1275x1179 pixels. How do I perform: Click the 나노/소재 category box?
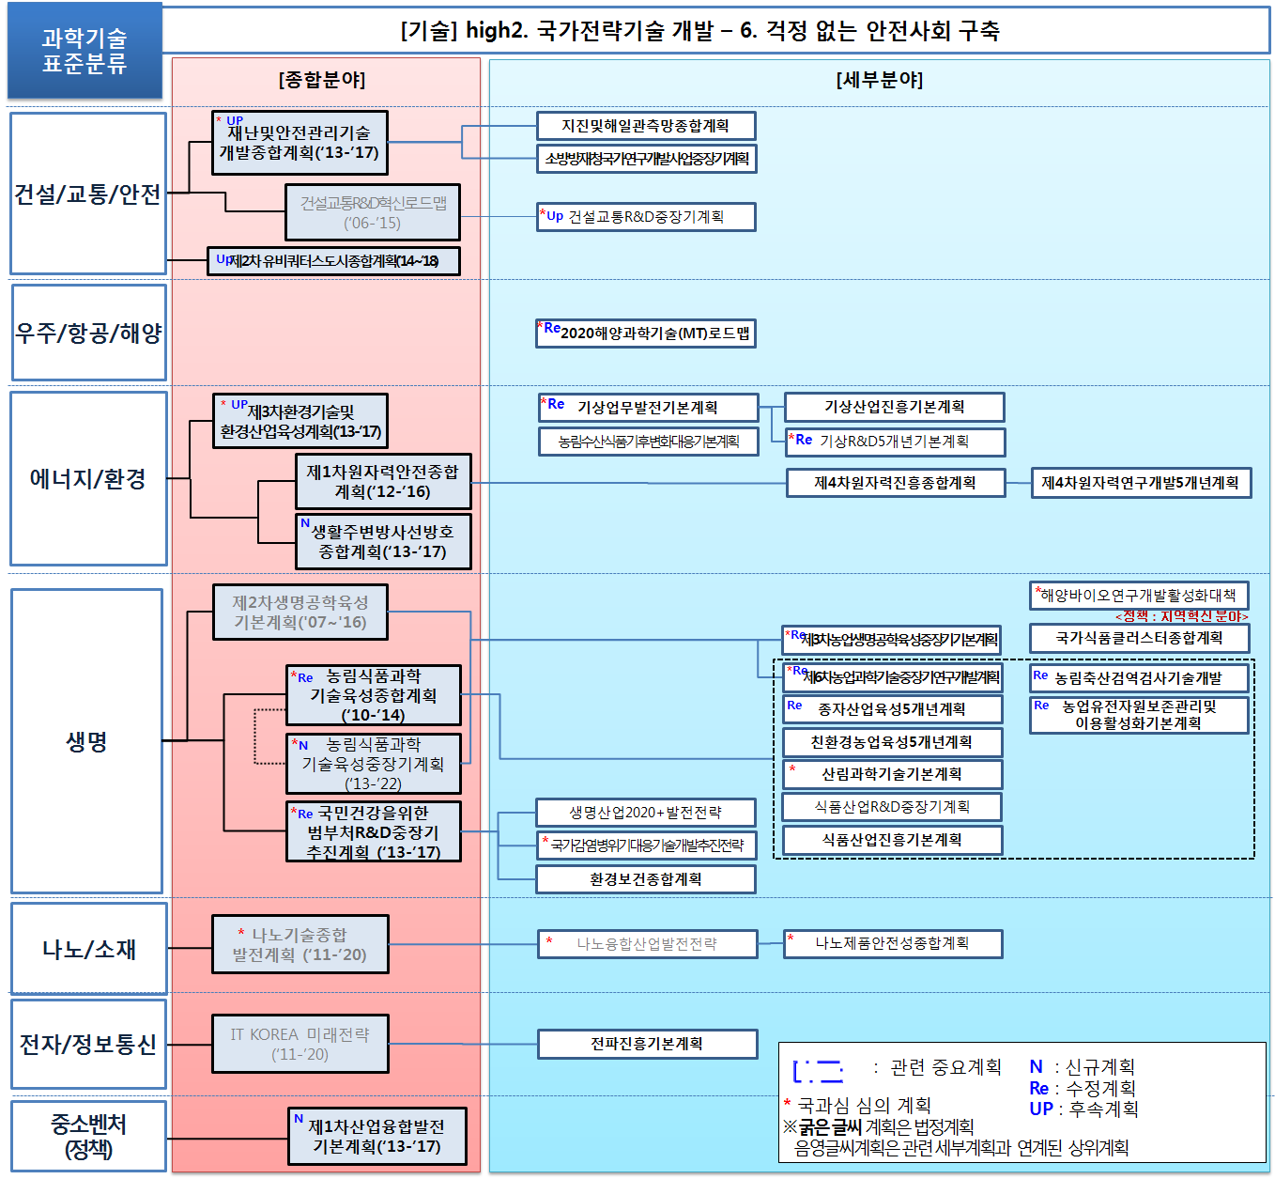click(x=89, y=949)
